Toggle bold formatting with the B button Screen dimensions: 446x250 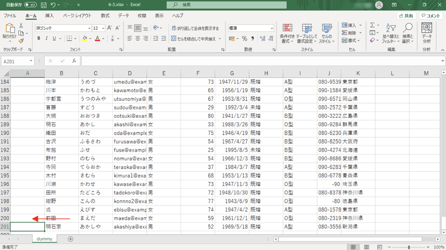39,39
